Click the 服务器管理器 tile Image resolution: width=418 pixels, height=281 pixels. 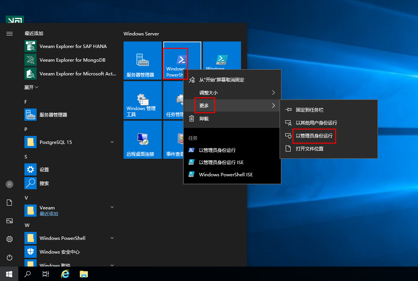[x=143, y=61]
